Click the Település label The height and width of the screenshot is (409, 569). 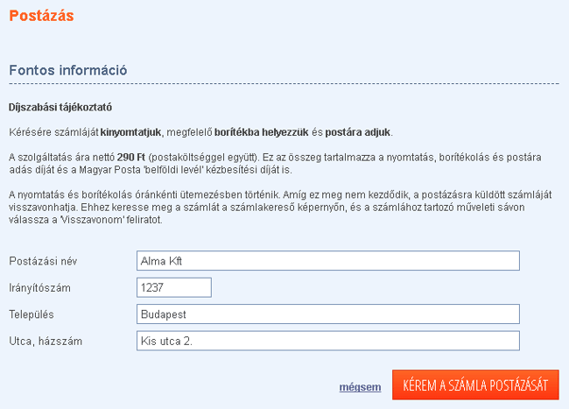[32, 314]
